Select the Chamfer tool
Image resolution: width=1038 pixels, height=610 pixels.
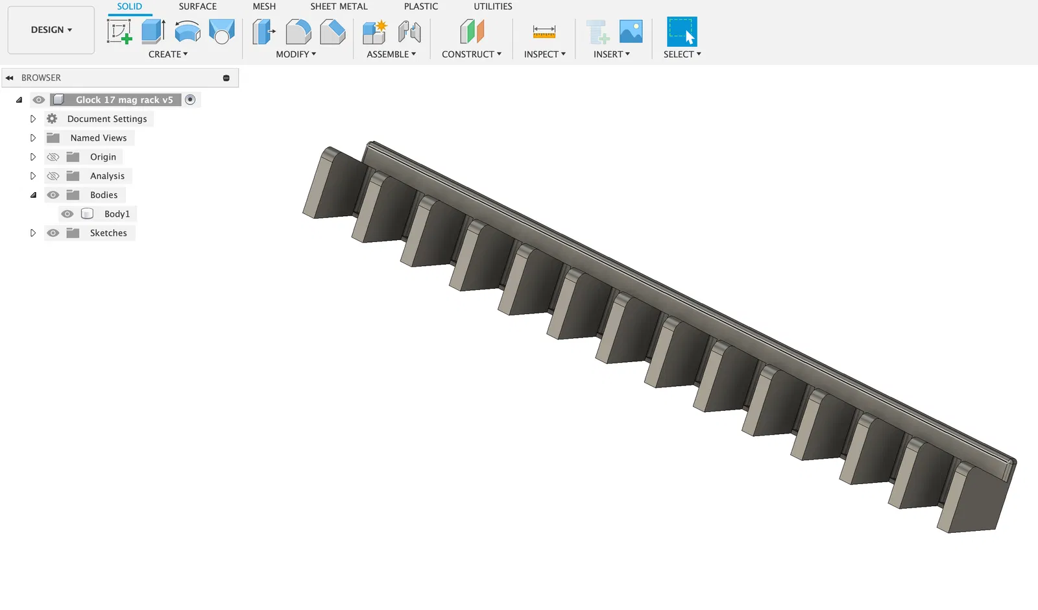click(x=333, y=31)
